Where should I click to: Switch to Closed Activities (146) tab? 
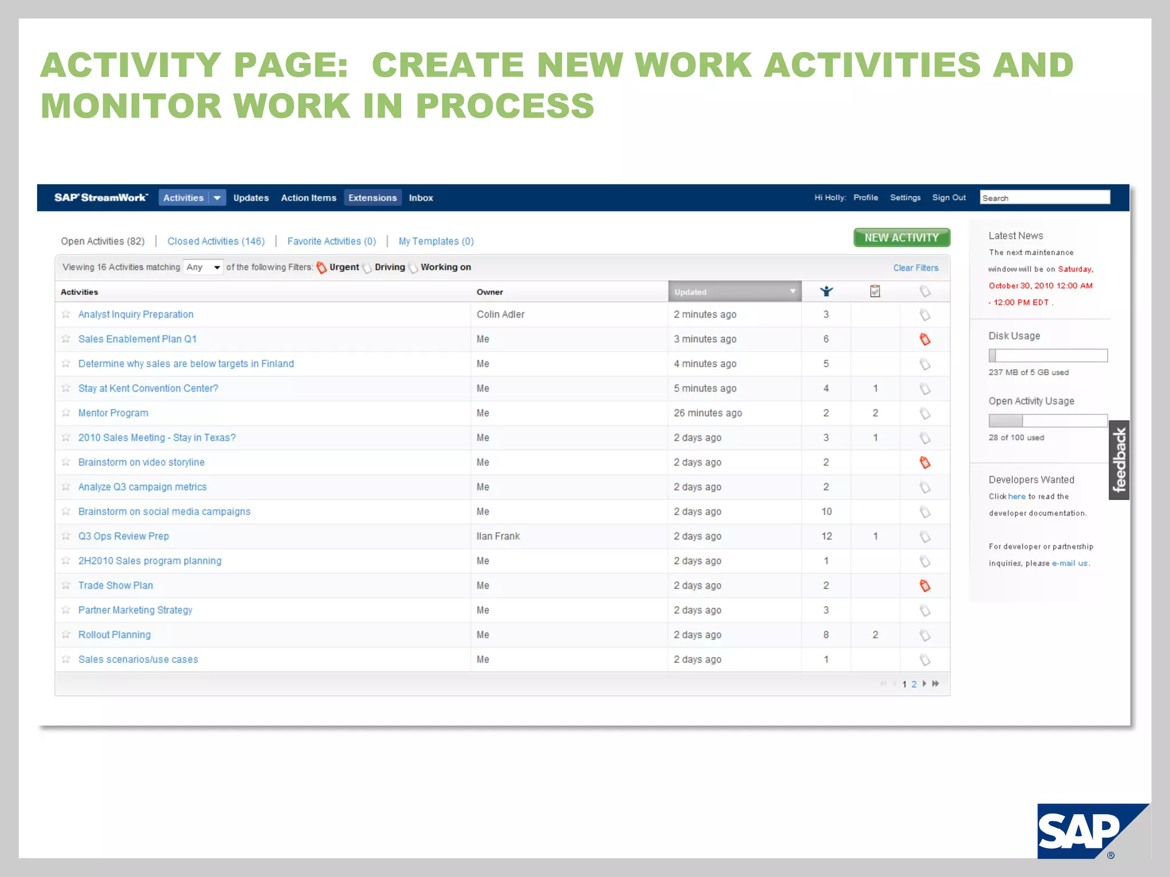[216, 241]
